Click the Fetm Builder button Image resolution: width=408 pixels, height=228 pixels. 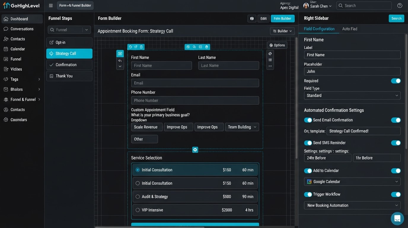pyautogui.click(x=282, y=18)
